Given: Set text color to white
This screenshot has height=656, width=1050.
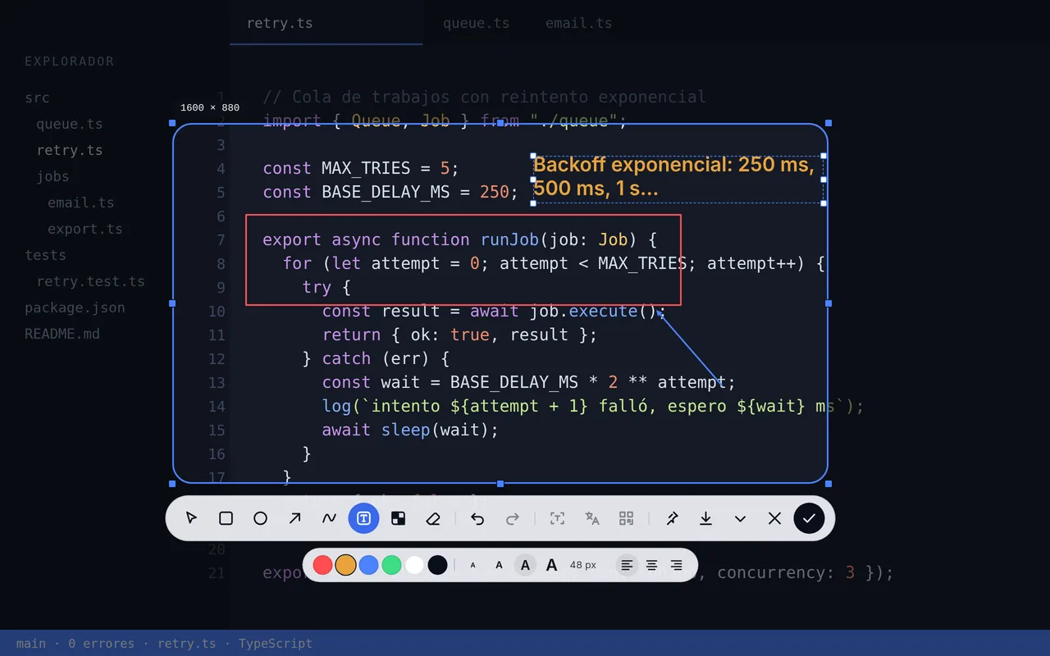Looking at the screenshot, I should (x=415, y=565).
